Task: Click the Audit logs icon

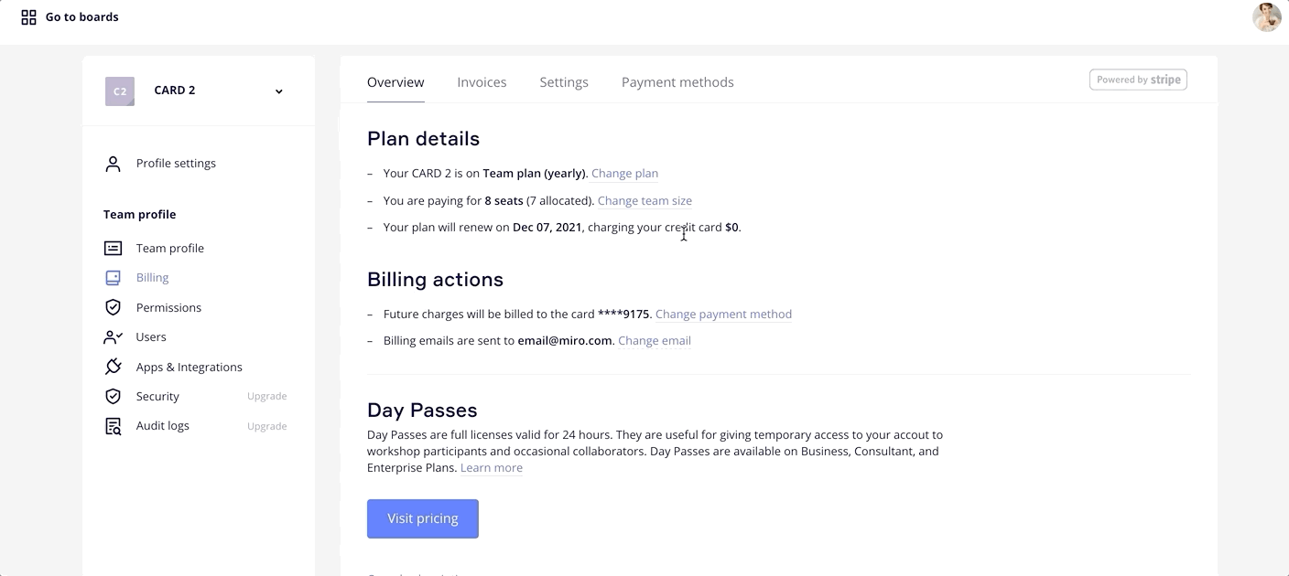Action: pyautogui.click(x=113, y=426)
